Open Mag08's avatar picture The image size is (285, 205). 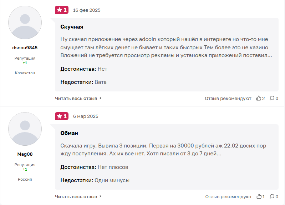[x=25, y=129]
